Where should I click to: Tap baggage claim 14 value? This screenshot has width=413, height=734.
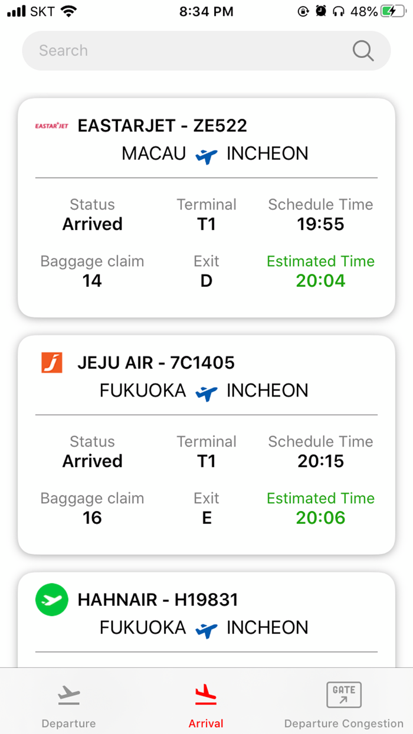click(x=92, y=281)
